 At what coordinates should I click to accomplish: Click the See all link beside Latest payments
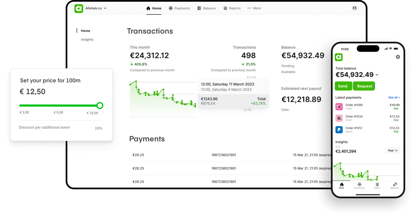coord(394,97)
